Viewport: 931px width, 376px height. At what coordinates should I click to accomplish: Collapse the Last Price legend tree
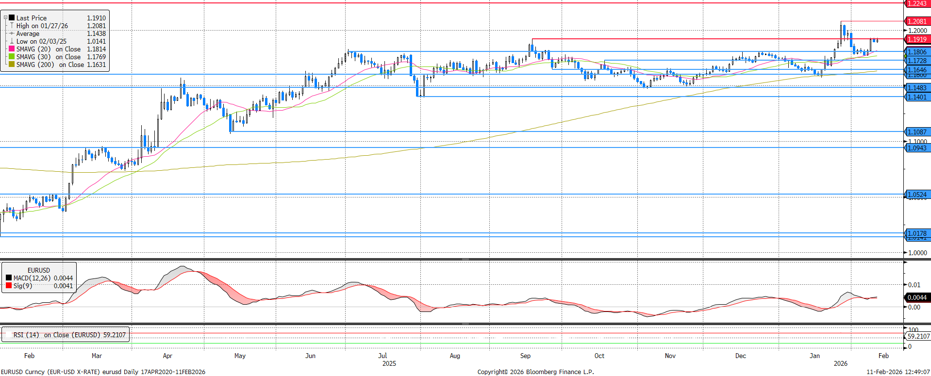tap(6, 18)
